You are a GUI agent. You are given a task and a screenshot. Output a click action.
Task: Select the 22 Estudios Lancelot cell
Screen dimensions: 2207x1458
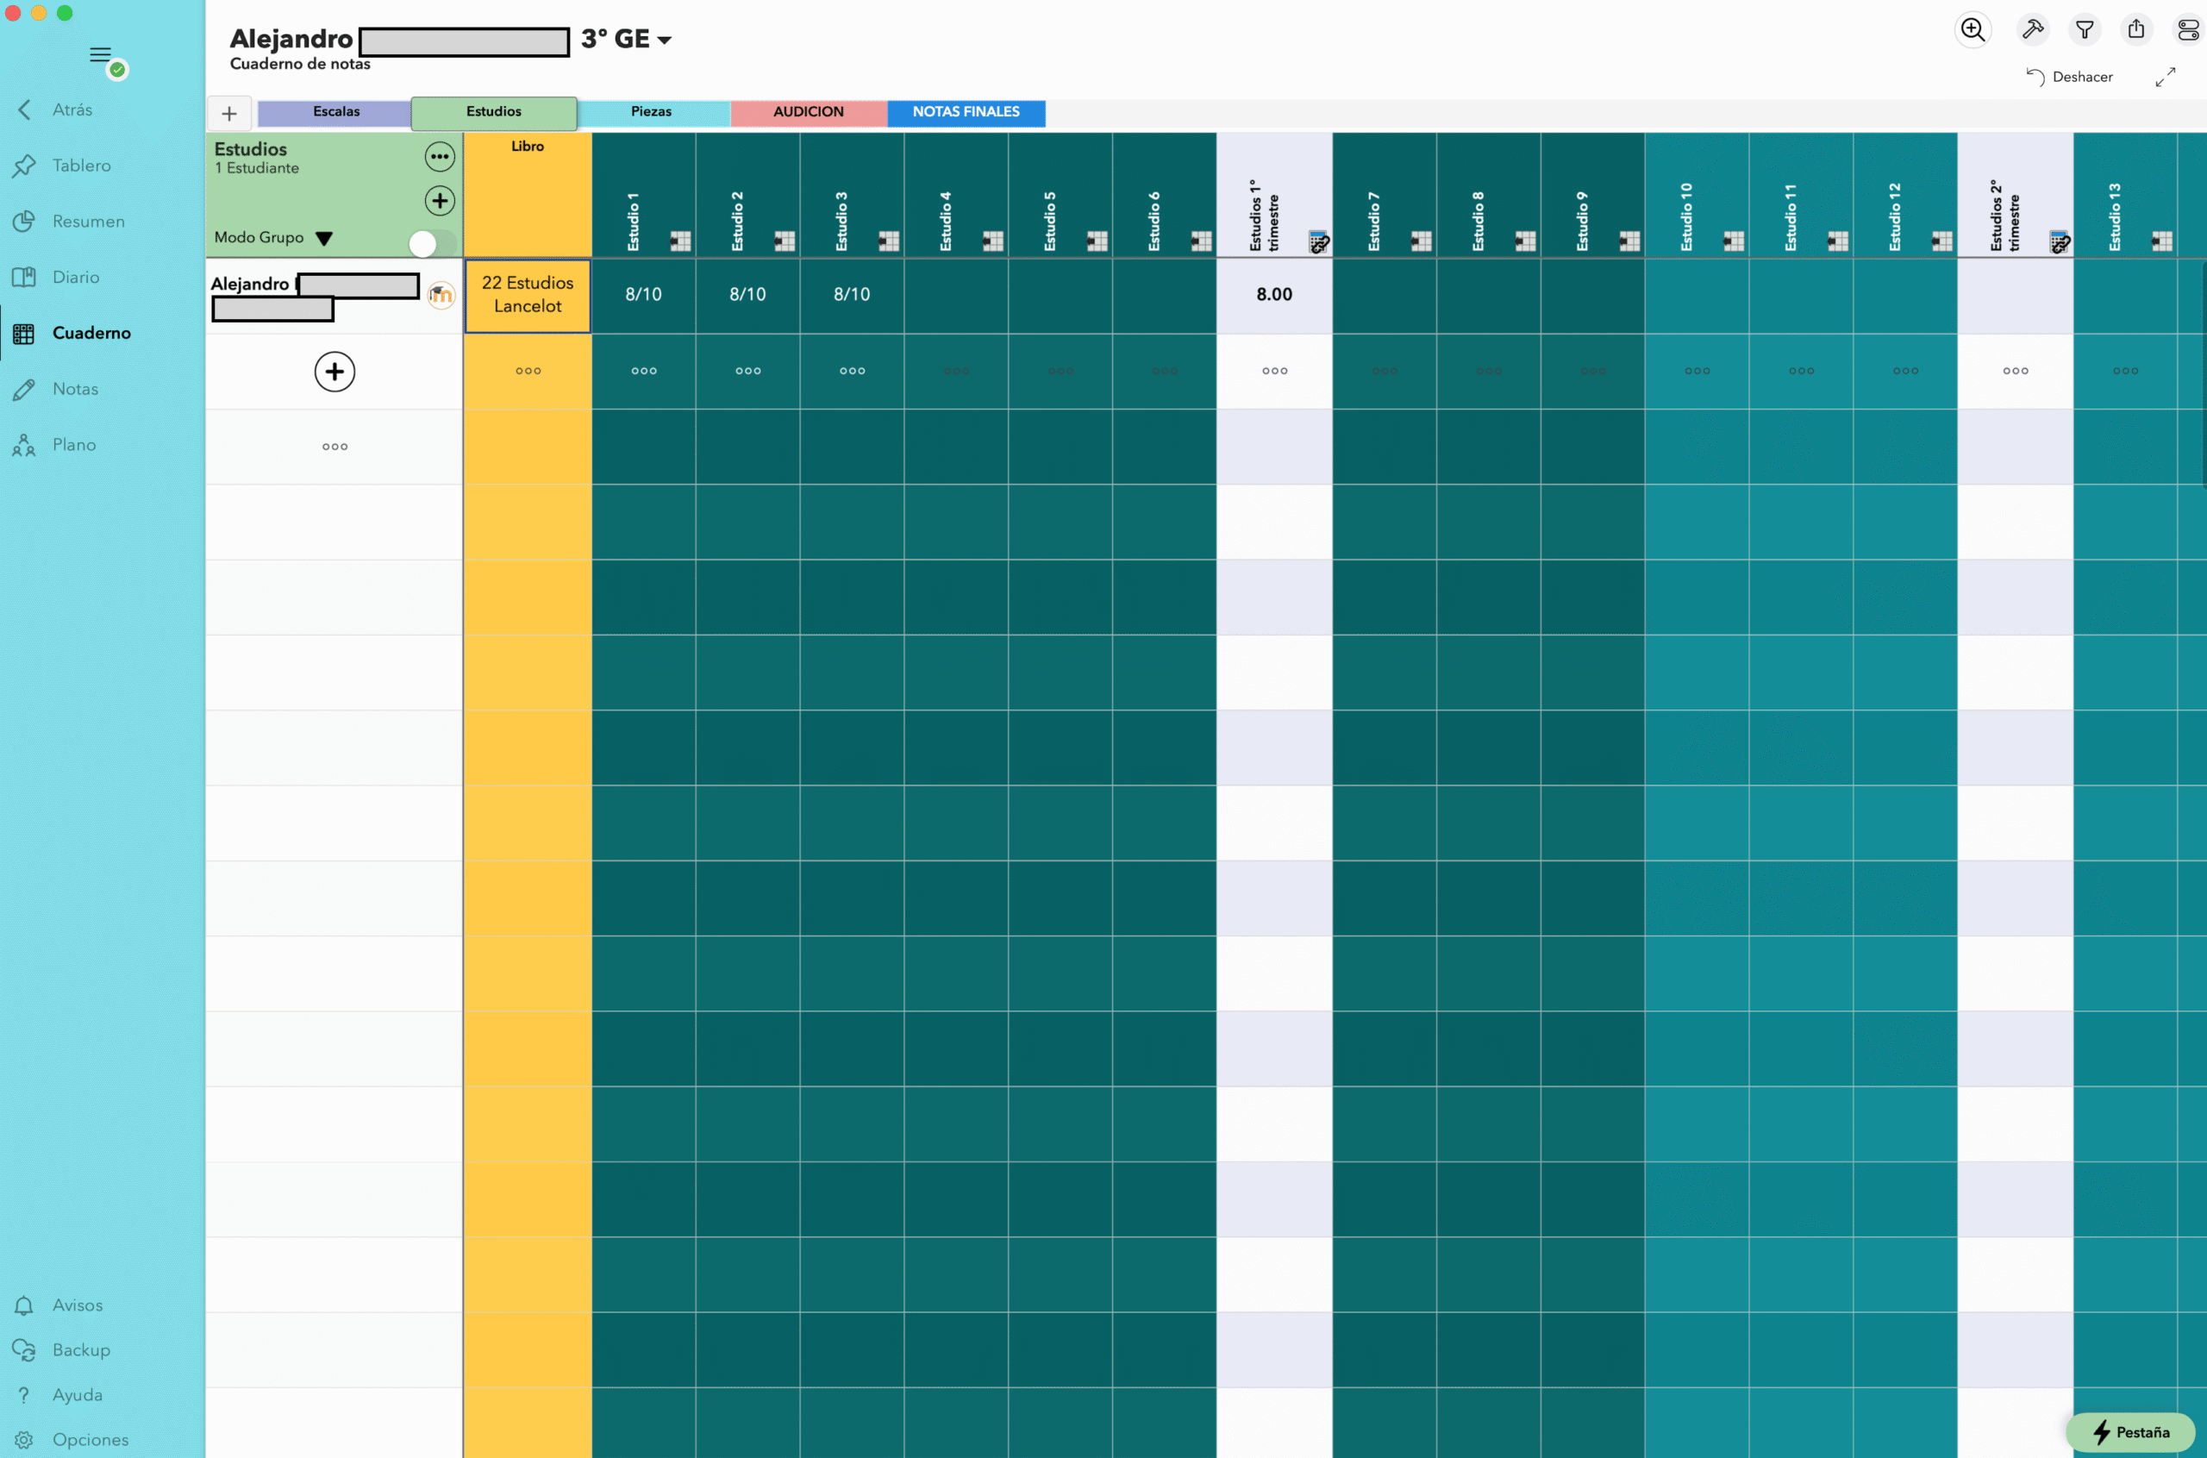click(x=527, y=295)
